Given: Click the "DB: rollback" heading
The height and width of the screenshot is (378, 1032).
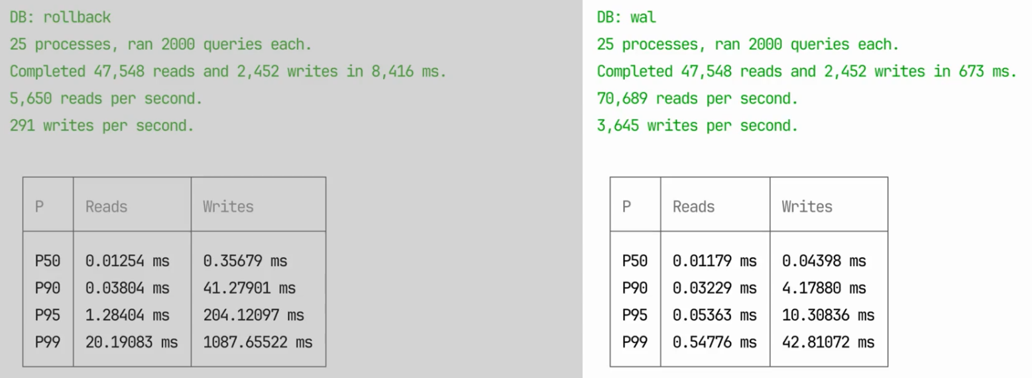Looking at the screenshot, I should pyautogui.click(x=60, y=18).
